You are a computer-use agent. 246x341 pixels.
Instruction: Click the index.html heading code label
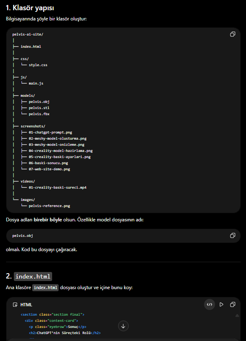click(x=33, y=276)
